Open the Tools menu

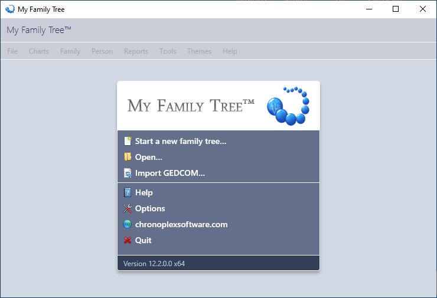(x=168, y=51)
